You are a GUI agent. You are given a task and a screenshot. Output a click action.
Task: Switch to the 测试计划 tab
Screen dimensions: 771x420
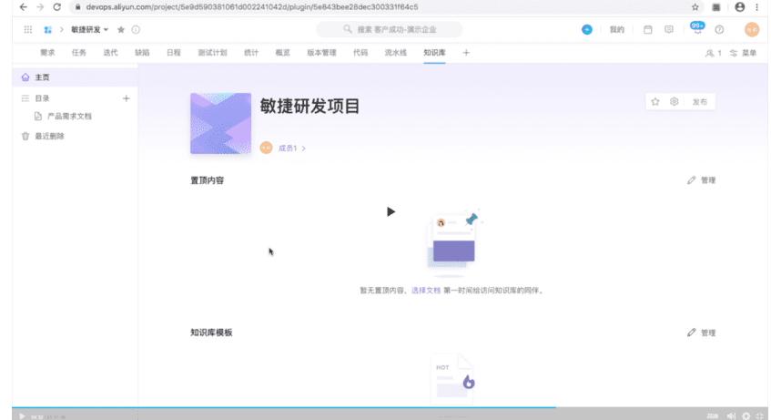tap(212, 53)
